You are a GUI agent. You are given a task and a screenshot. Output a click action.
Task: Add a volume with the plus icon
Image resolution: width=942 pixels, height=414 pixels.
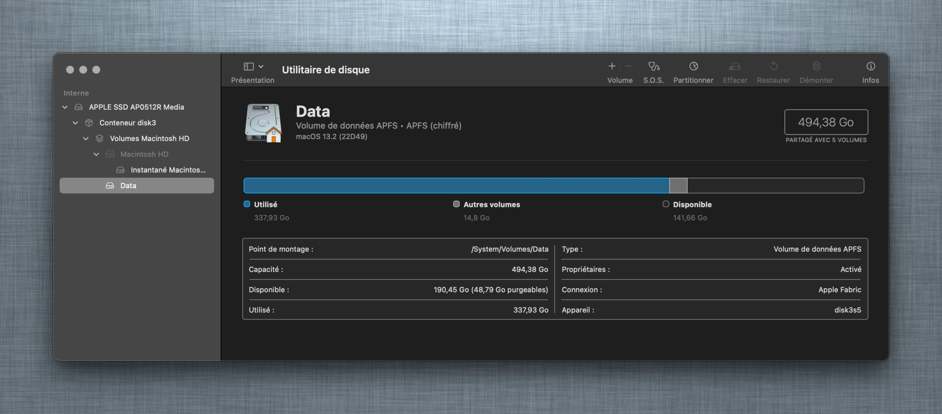[612, 66]
